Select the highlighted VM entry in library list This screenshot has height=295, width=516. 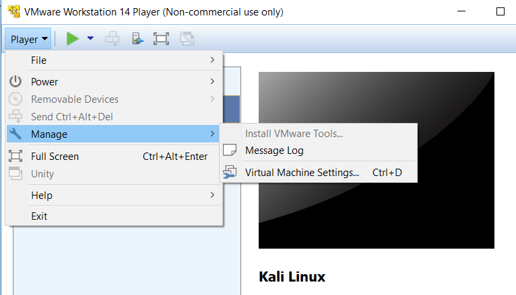point(231,110)
